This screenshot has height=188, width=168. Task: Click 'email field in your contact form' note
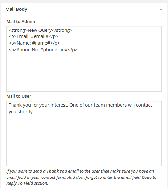coord(36,177)
